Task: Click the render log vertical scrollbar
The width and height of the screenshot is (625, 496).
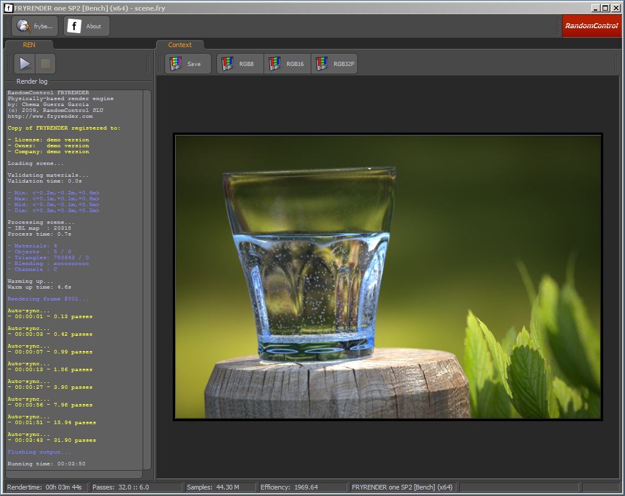Action: pos(147,277)
